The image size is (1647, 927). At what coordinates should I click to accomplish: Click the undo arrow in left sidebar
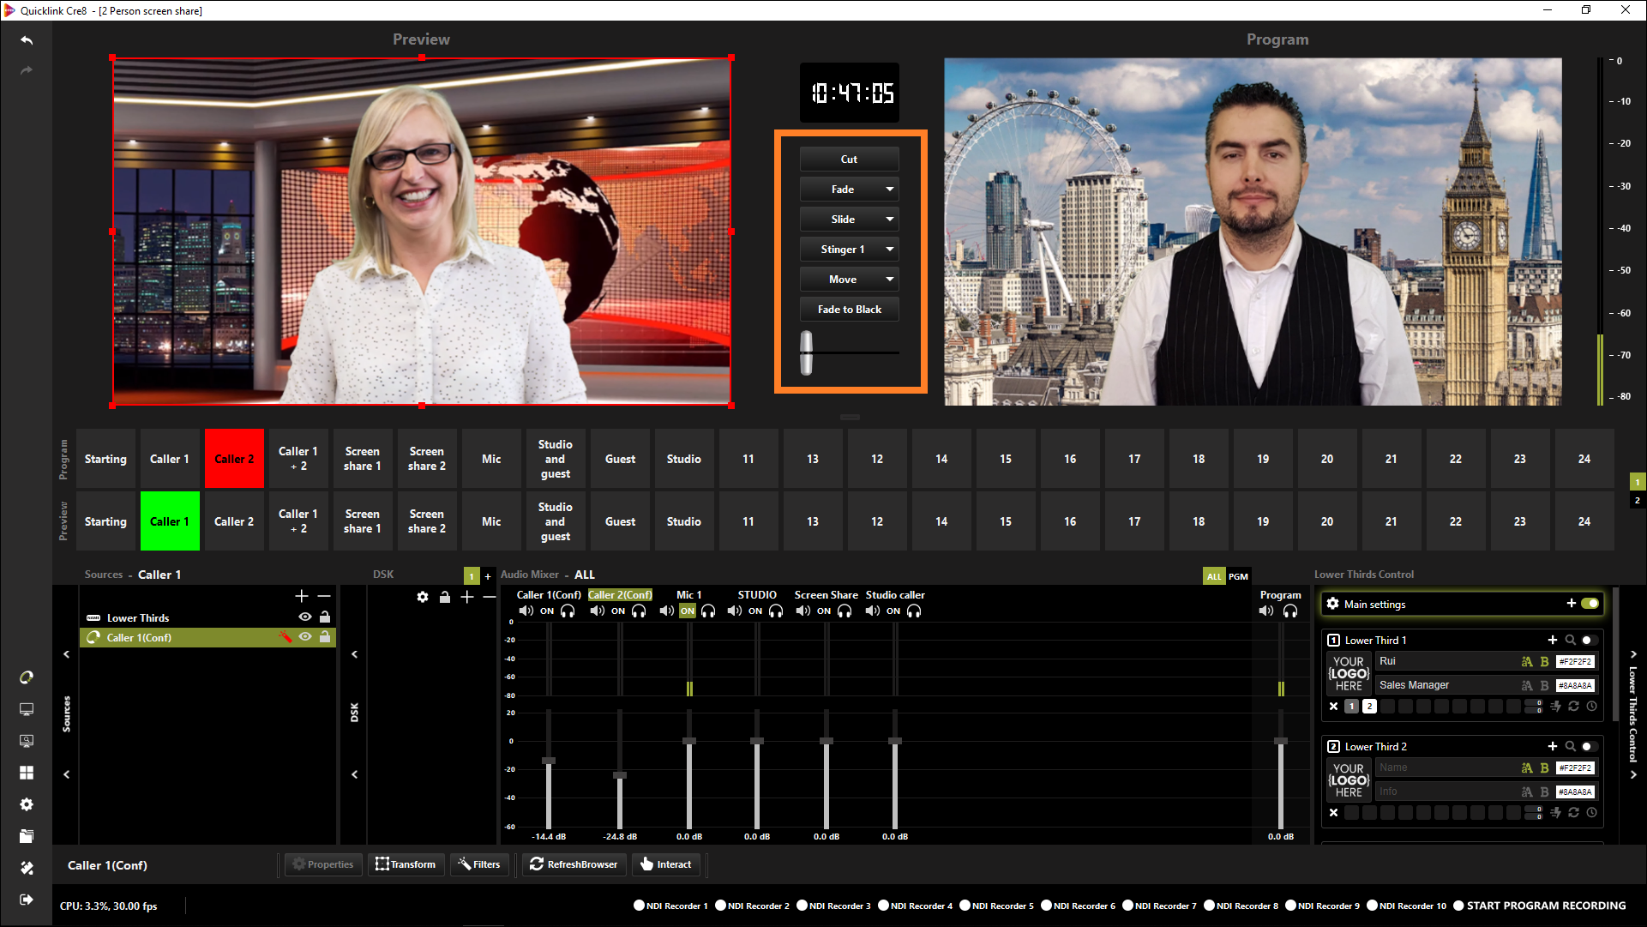coord(27,40)
